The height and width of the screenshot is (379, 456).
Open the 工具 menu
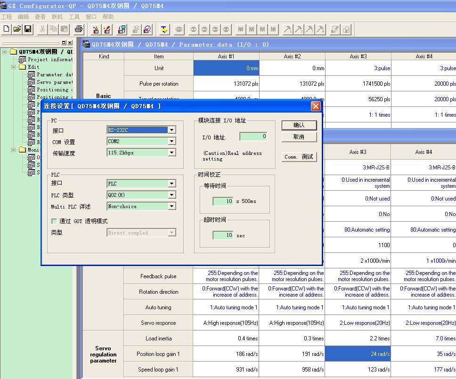click(x=74, y=16)
